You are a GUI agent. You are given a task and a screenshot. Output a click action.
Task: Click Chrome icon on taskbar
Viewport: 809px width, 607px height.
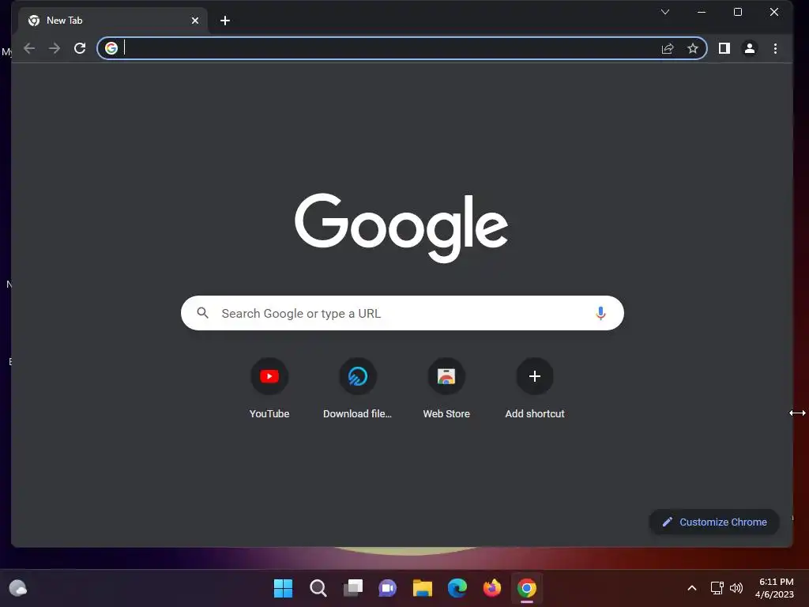pos(527,588)
